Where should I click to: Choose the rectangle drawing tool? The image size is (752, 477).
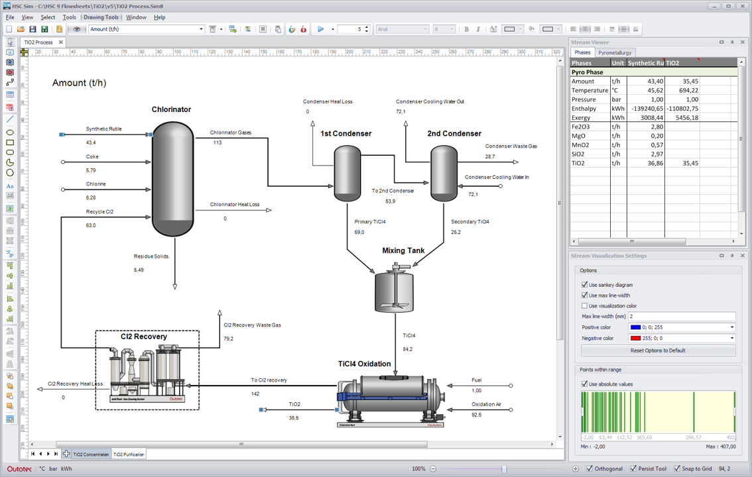(x=9, y=142)
